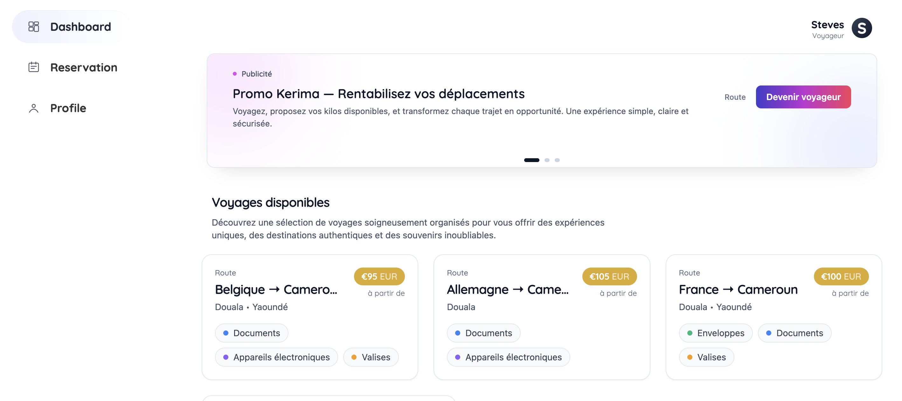
Task: Open the Allemagne to Cameroun trip title
Action: coord(507,289)
